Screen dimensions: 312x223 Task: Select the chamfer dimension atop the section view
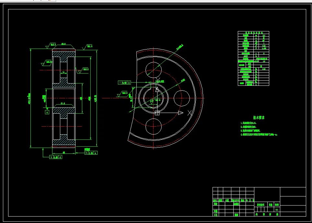point(64,44)
